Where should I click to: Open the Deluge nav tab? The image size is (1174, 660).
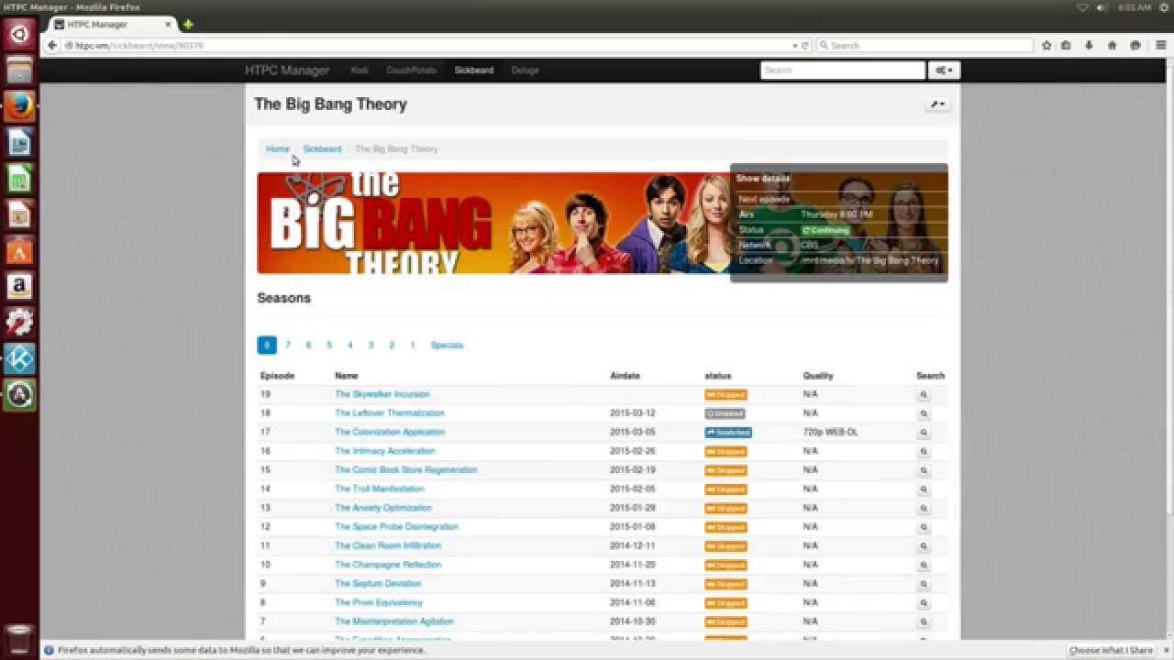tap(526, 71)
